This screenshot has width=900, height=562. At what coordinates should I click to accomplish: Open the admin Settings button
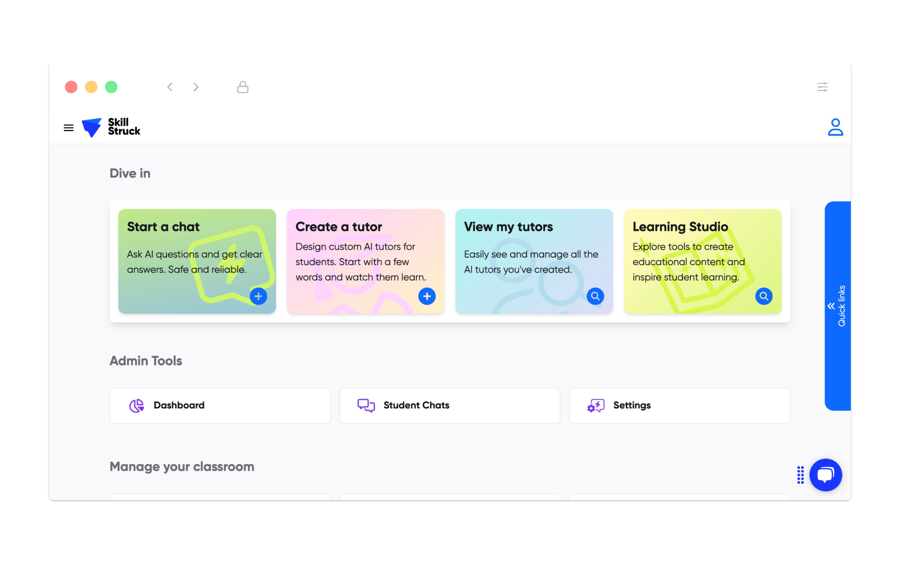tap(679, 406)
